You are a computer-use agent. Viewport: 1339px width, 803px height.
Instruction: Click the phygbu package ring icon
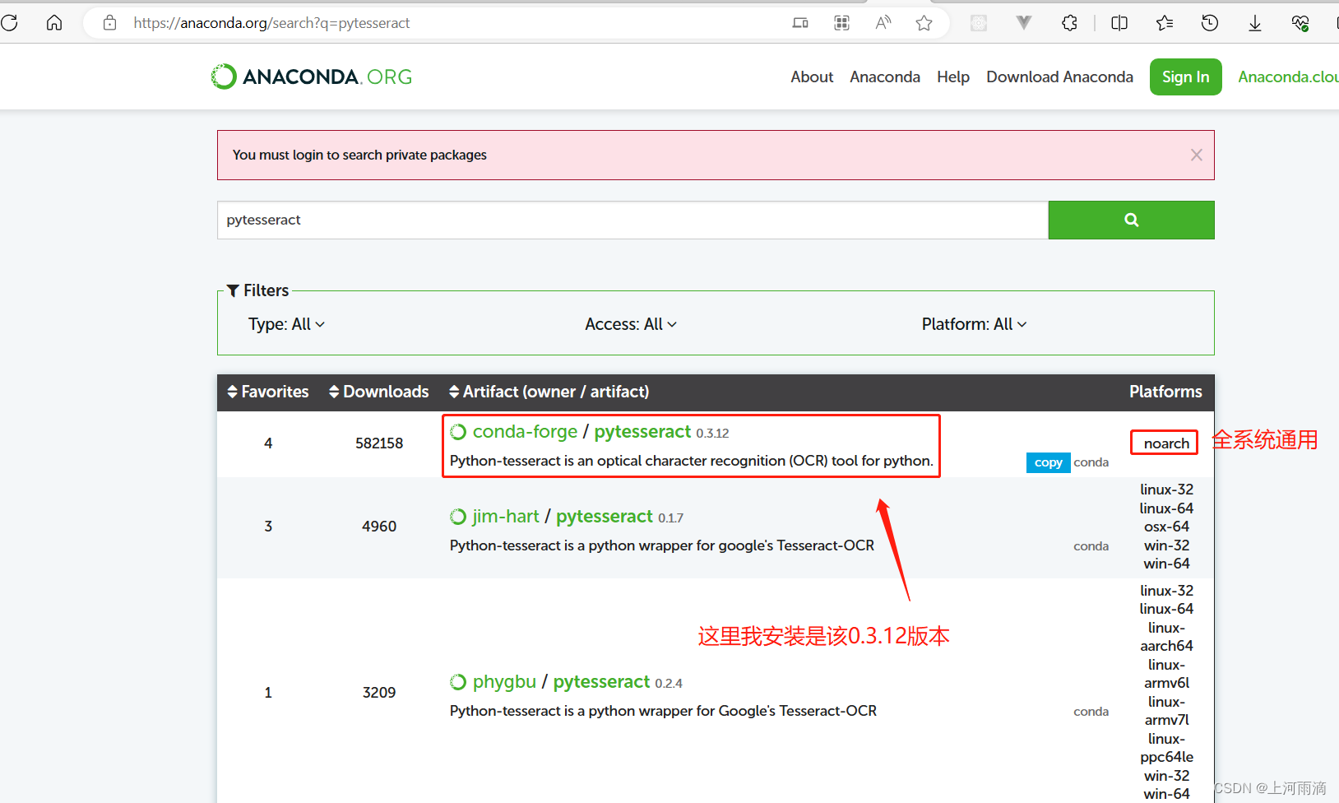(458, 682)
